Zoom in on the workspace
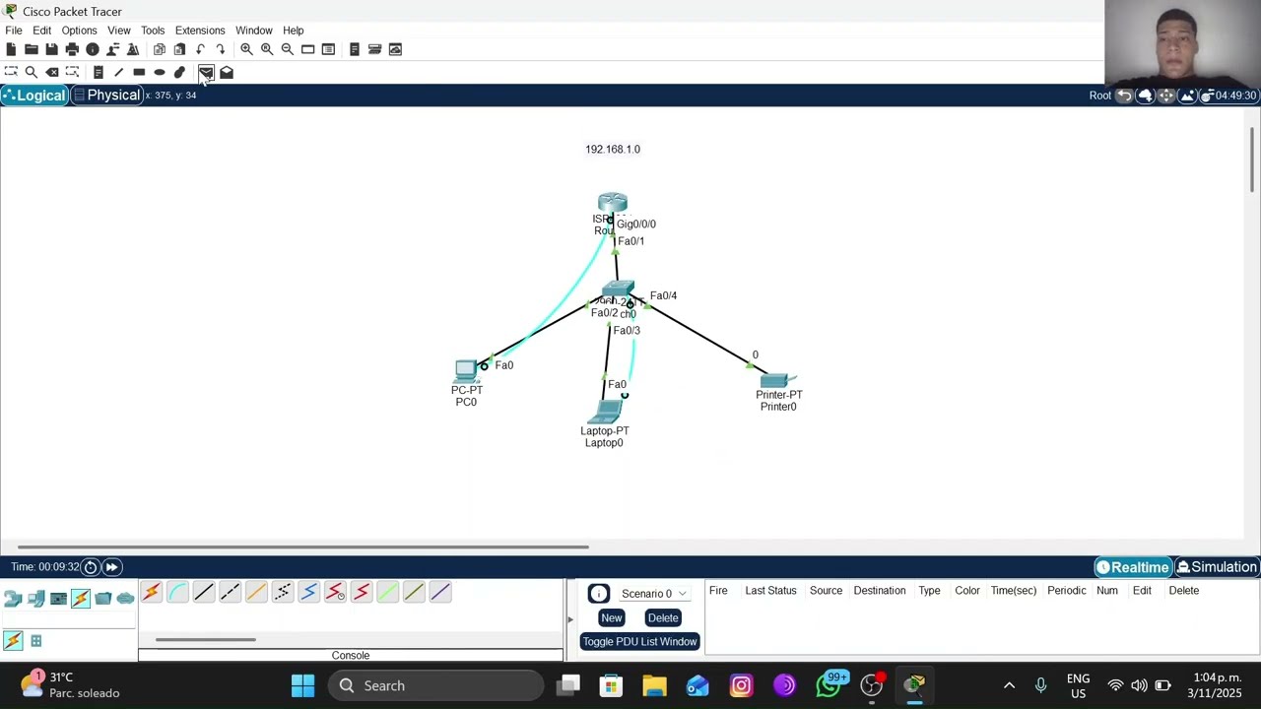Image resolution: width=1261 pixels, height=709 pixels. [x=246, y=49]
